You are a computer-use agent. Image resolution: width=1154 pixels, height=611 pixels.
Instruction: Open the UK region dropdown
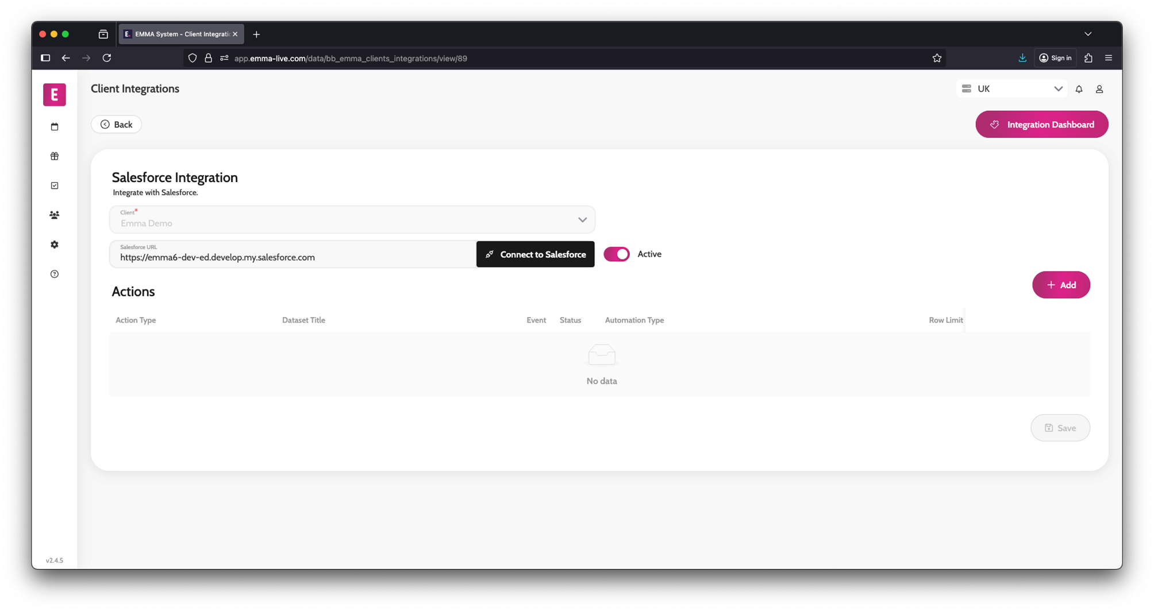click(1011, 89)
